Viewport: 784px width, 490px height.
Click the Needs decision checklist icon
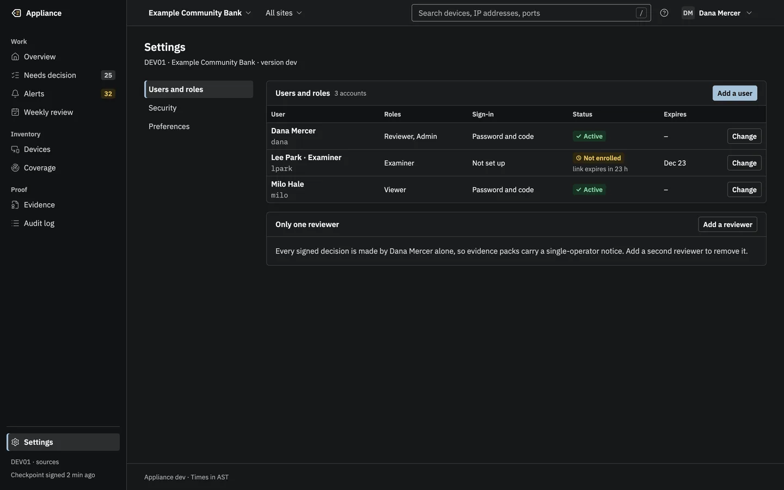click(x=15, y=75)
